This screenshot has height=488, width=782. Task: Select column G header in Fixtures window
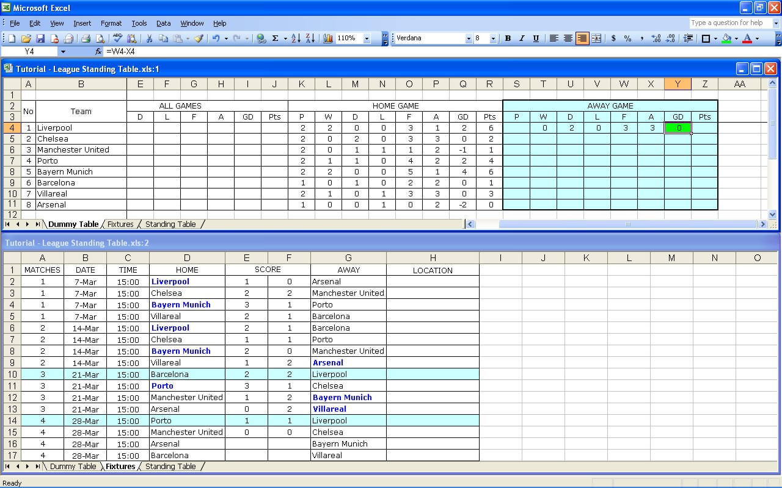(348, 258)
